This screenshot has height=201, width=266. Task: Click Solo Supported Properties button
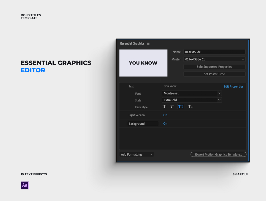214,67
